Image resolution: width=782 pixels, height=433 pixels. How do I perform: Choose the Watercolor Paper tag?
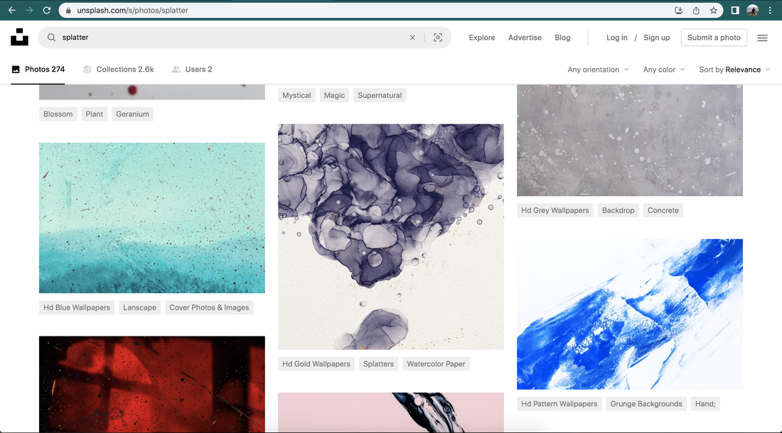tap(436, 364)
